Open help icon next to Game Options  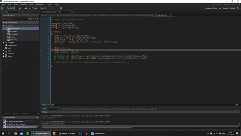[45, 8]
